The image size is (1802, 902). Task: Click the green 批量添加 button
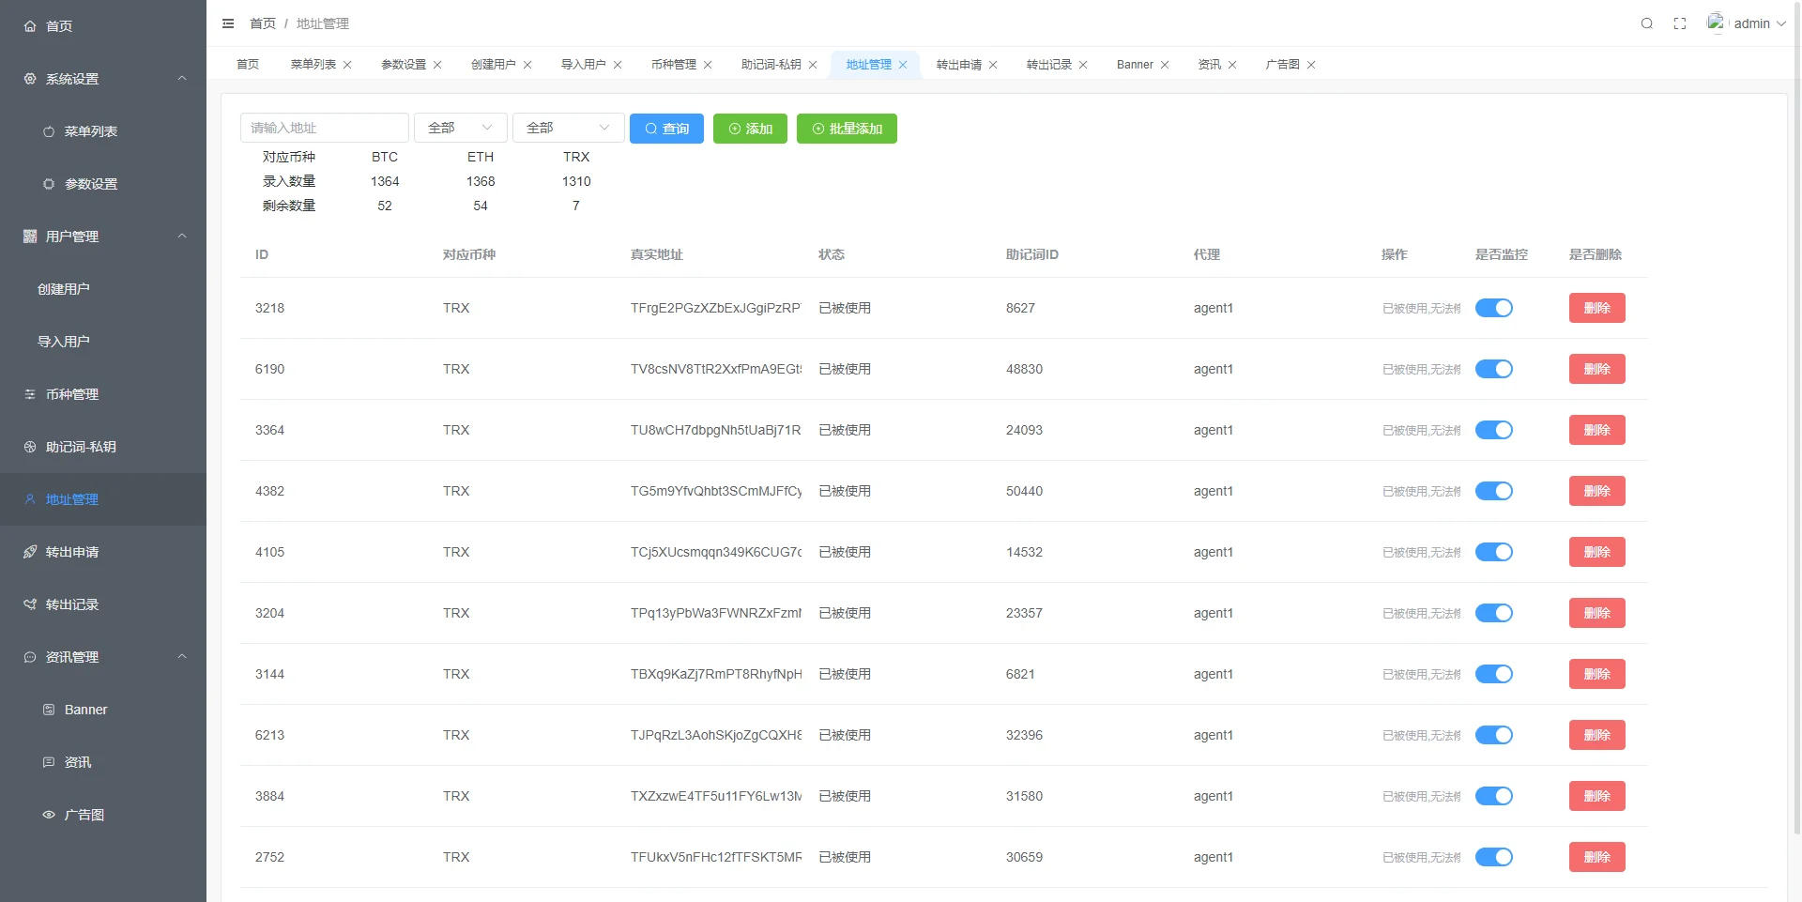(847, 129)
